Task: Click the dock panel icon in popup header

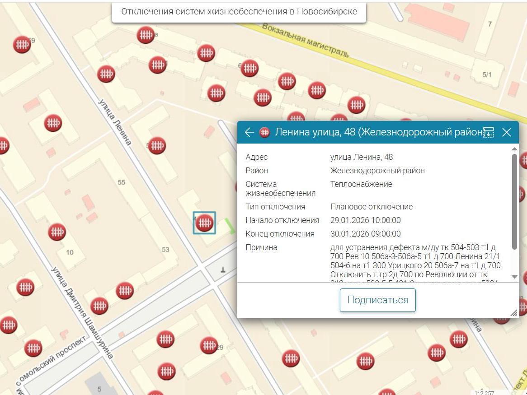Action: (488, 132)
